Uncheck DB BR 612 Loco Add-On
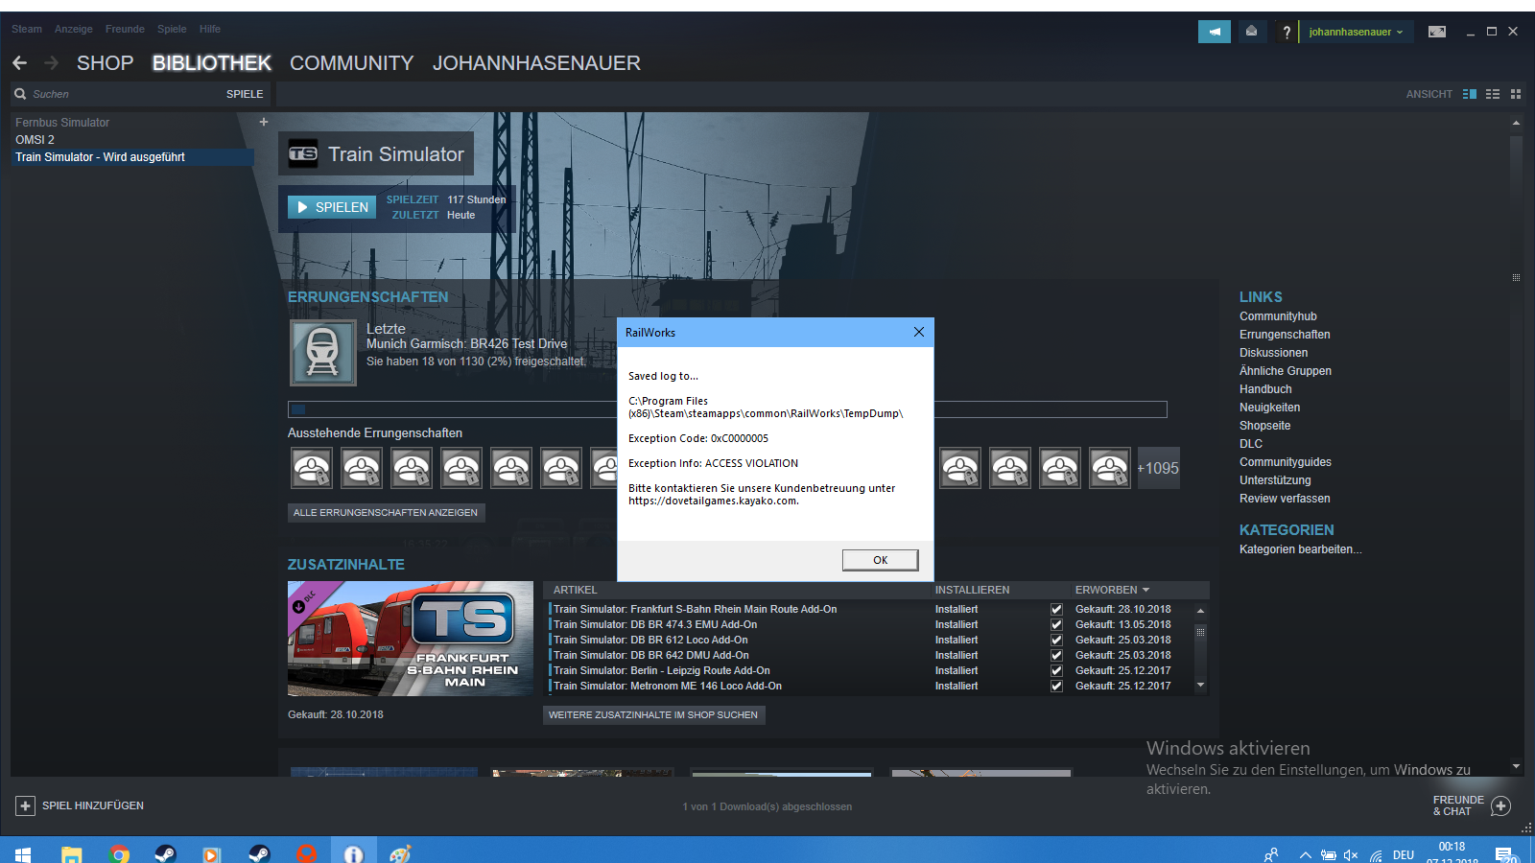 click(1056, 640)
